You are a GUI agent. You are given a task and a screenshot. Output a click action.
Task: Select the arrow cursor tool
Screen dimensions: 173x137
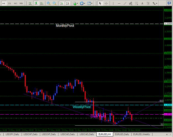100,3
